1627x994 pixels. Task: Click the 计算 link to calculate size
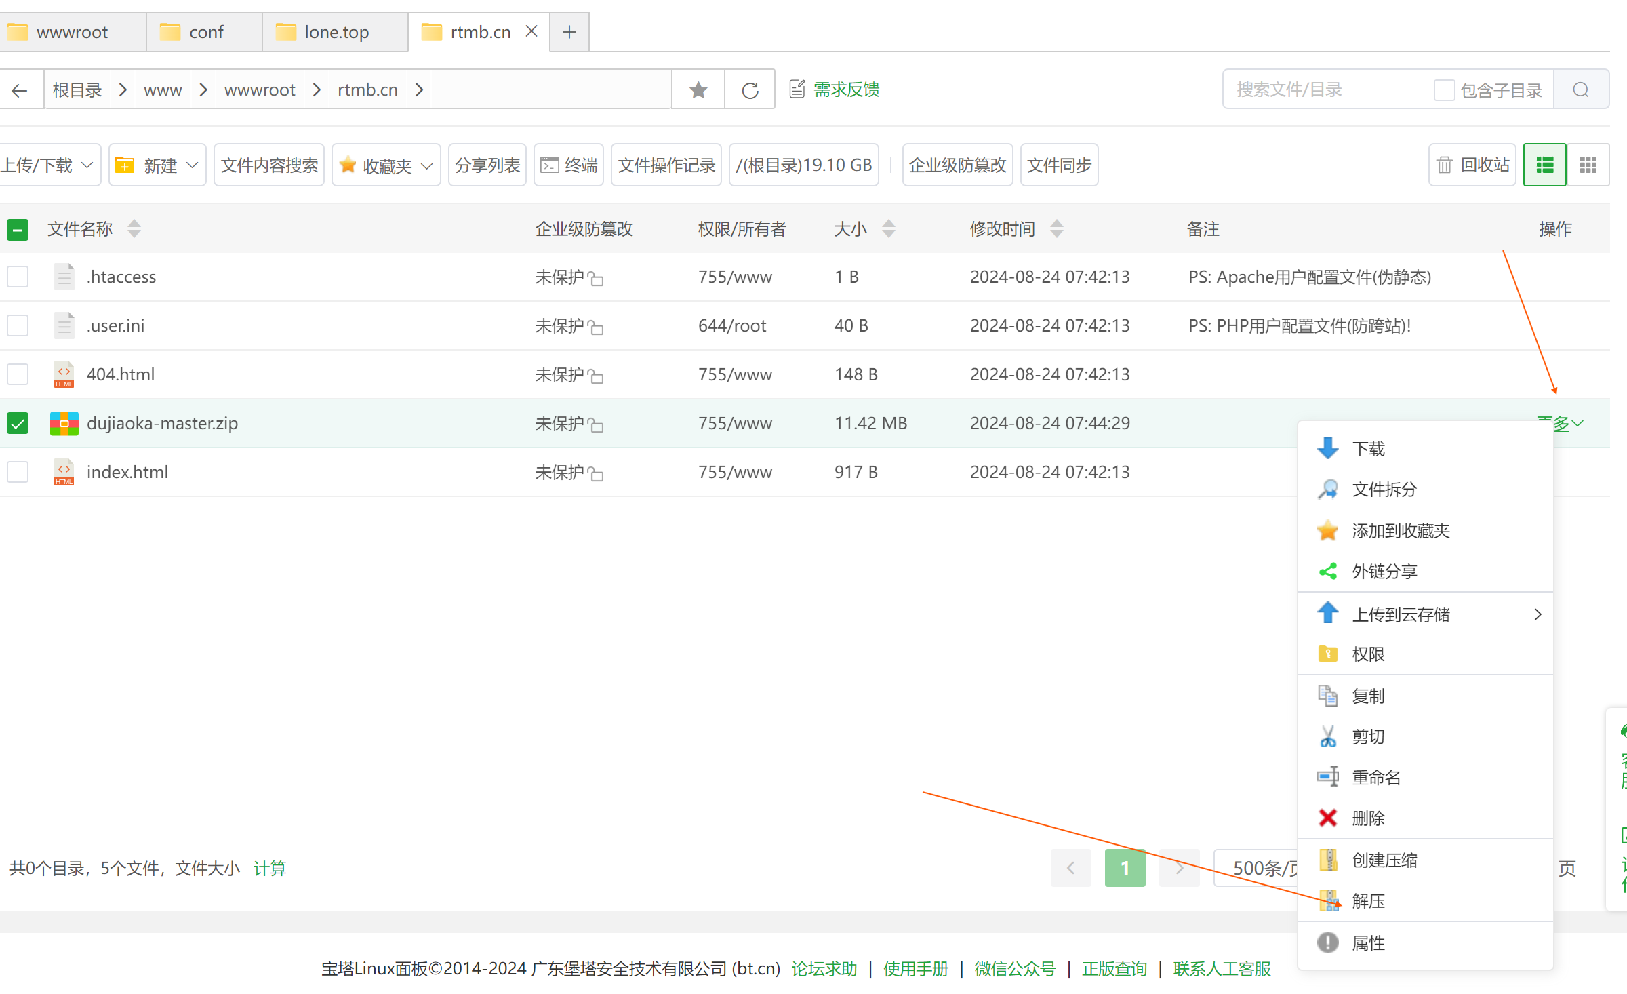[x=270, y=868]
